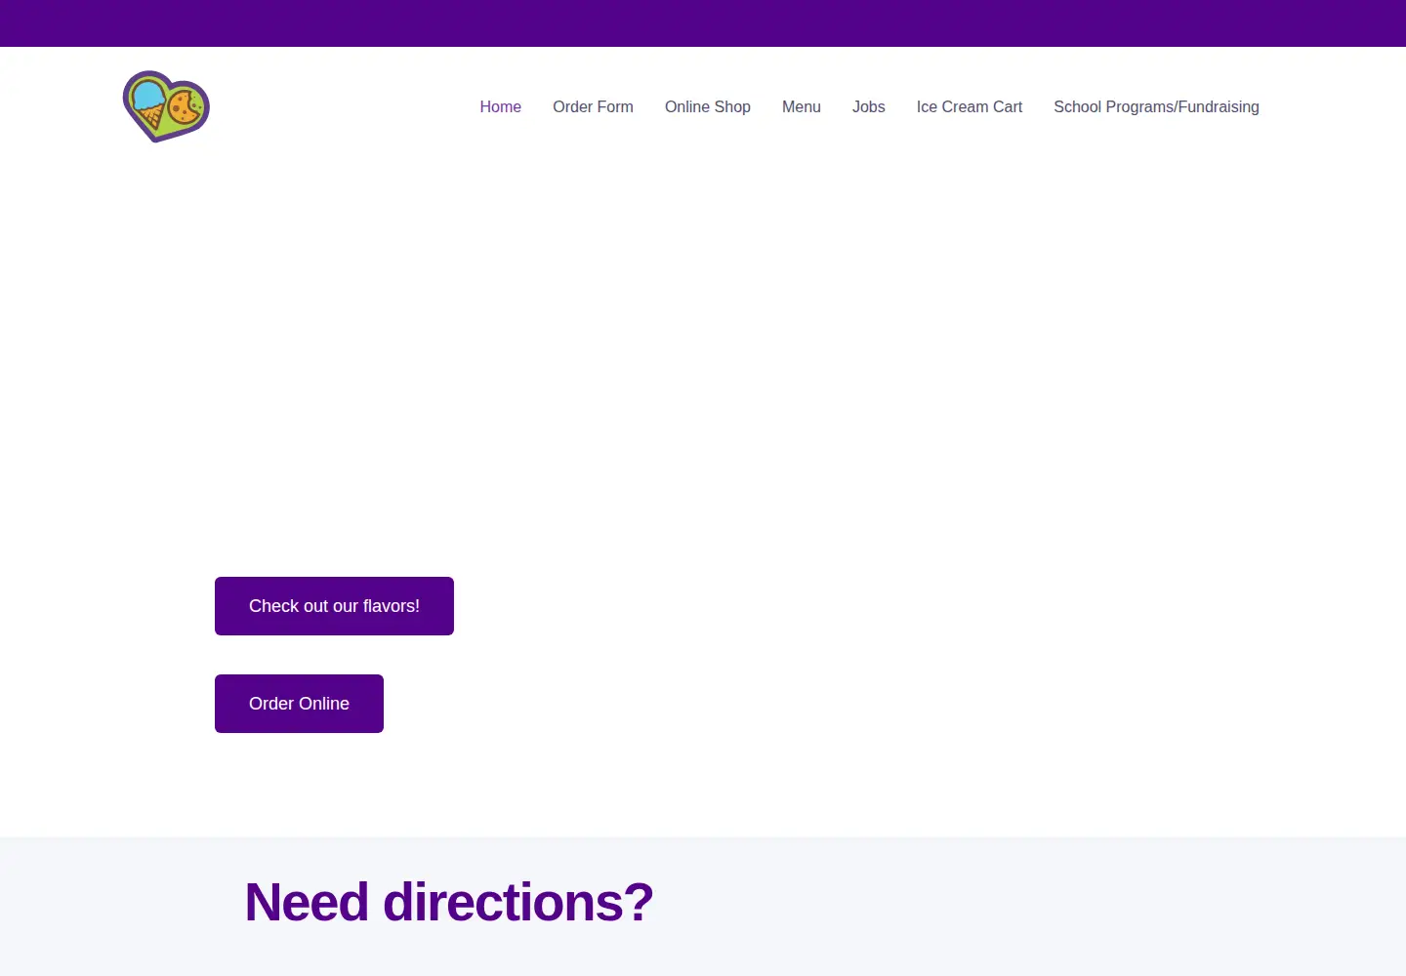This screenshot has height=976, width=1406.
Task: Visit the Online Shop
Action: [708, 107]
